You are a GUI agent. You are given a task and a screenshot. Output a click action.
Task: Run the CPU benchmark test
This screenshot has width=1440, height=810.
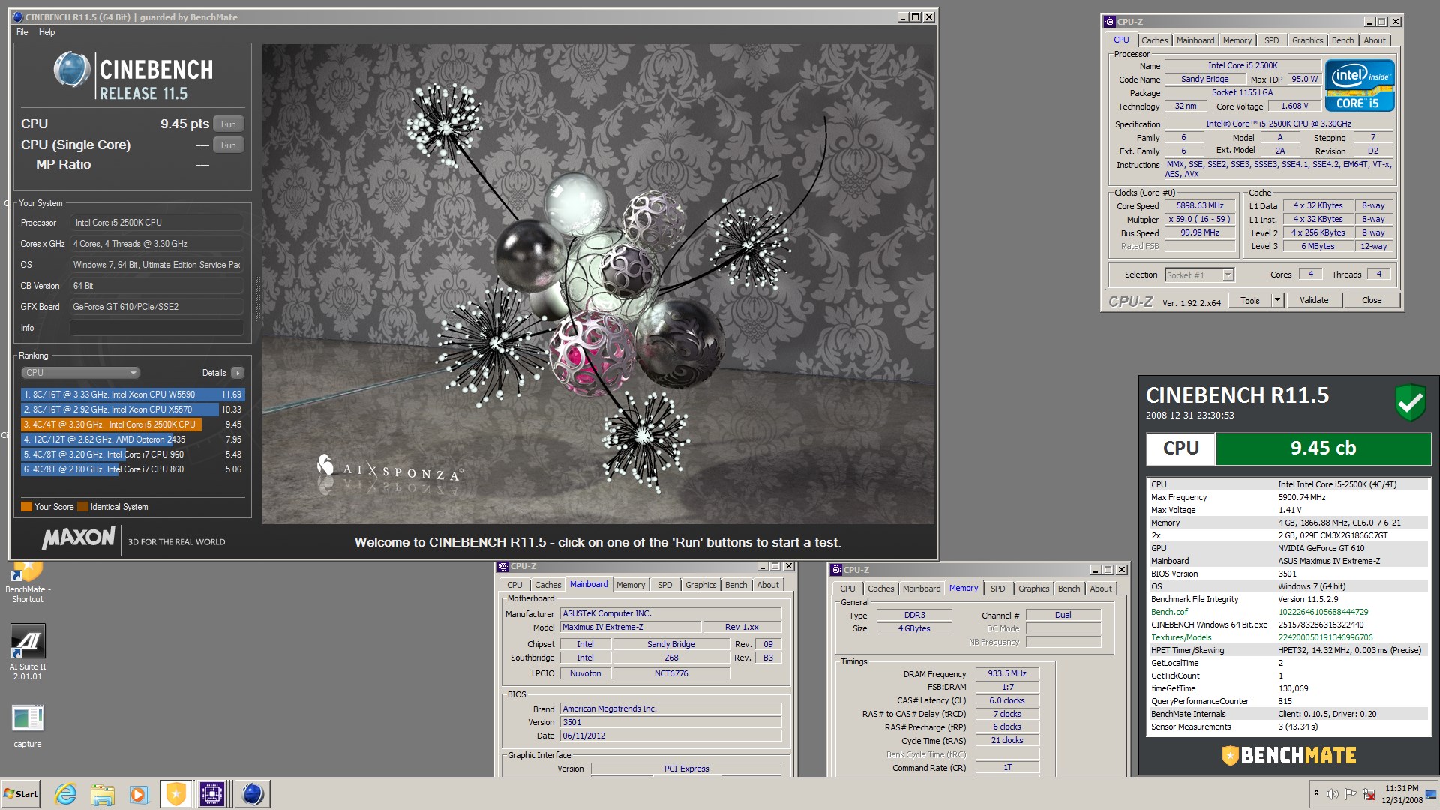(229, 124)
